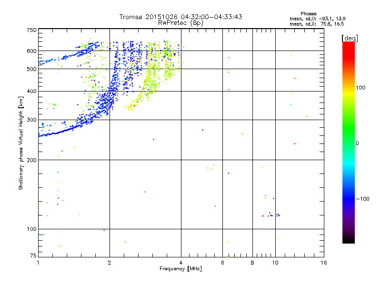Click the y-axis tick label '200'

31,160
